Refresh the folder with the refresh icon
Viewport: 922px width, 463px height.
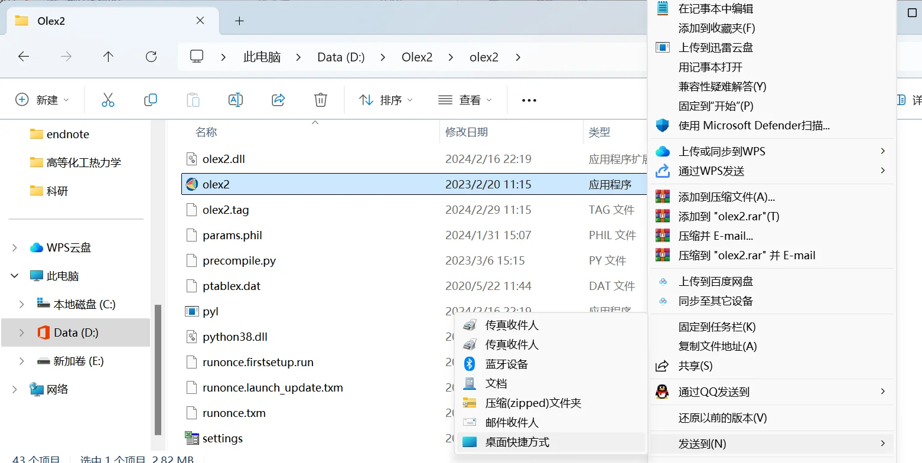click(151, 57)
